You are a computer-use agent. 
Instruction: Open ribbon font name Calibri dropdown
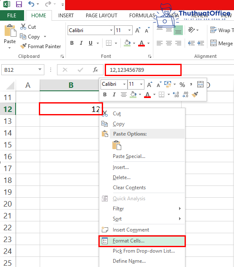[x=111, y=30]
